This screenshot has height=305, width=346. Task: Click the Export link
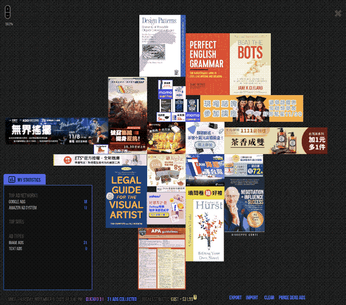click(x=235, y=298)
